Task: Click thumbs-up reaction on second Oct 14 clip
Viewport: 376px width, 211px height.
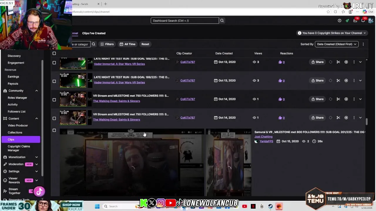Action: pos(280,118)
